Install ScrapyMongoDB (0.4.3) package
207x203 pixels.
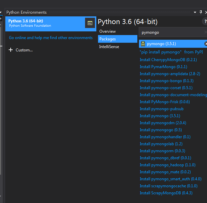166,193
